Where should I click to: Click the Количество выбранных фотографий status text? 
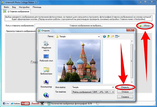pos(72,104)
